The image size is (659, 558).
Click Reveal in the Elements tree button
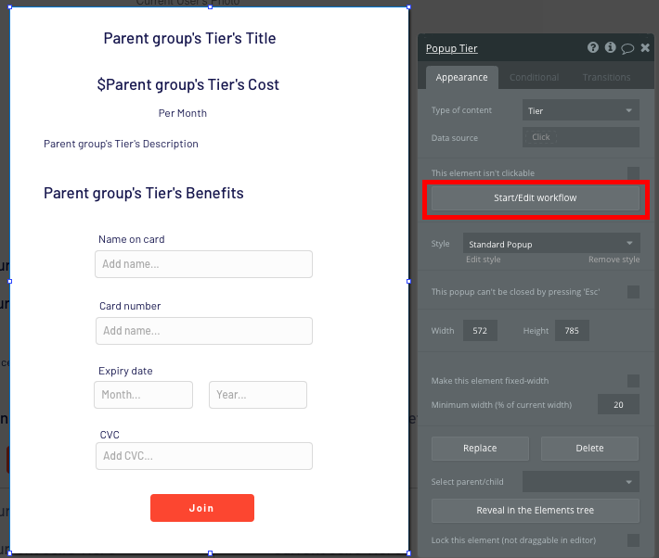tap(535, 510)
